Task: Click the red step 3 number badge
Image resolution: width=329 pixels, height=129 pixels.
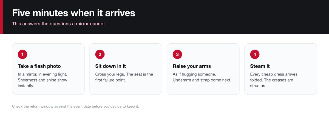Action: [177, 54]
